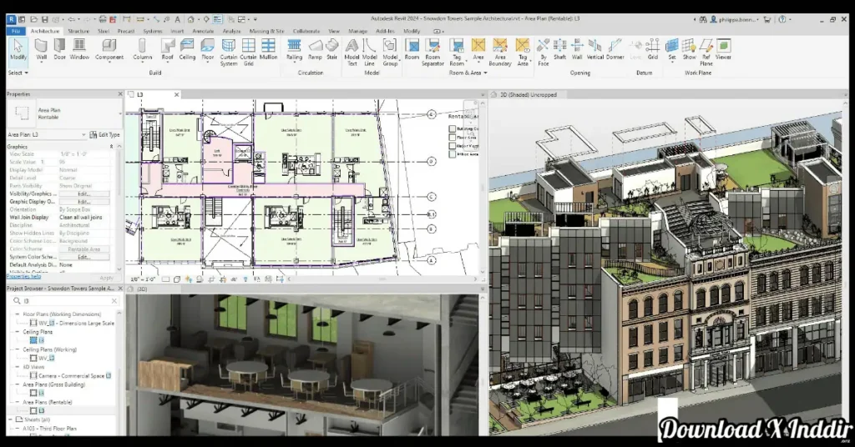The image size is (855, 447).
Task: Start the Curtain System tool
Action: point(229,53)
